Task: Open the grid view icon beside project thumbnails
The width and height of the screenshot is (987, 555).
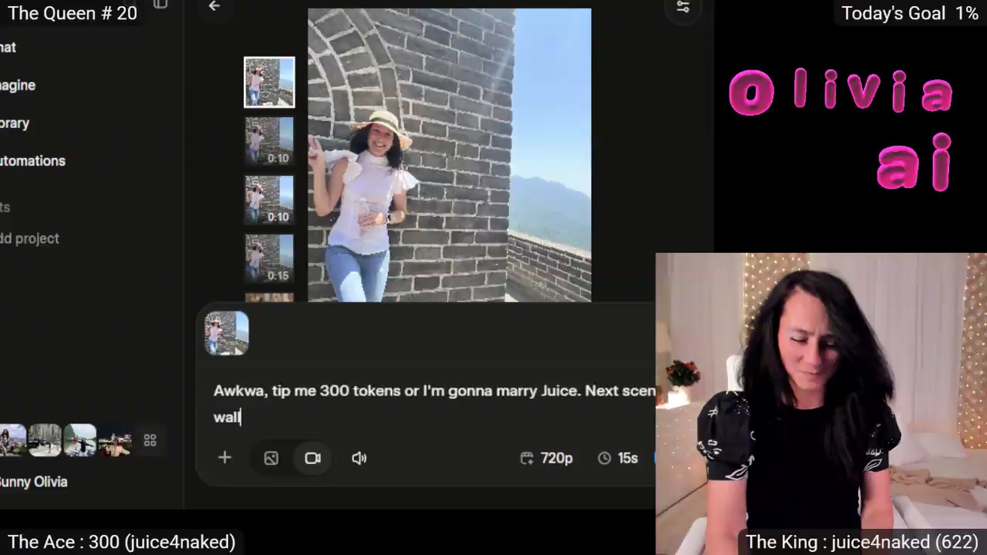Action: [x=150, y=440]
